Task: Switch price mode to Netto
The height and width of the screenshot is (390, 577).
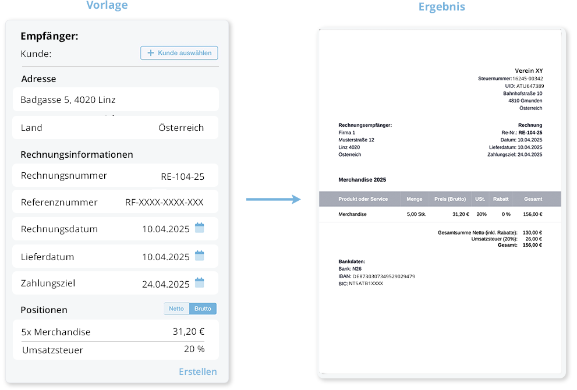Action: [176, 309]
